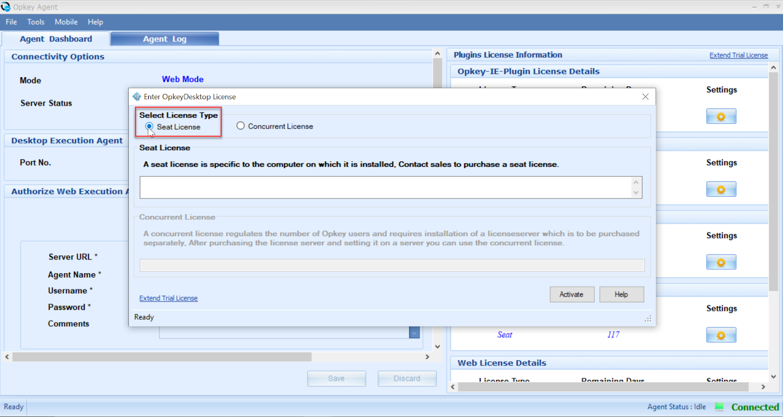Click Plugins panel scroll-up arrow
Screen dimensions: 783x417
(773, 67)
